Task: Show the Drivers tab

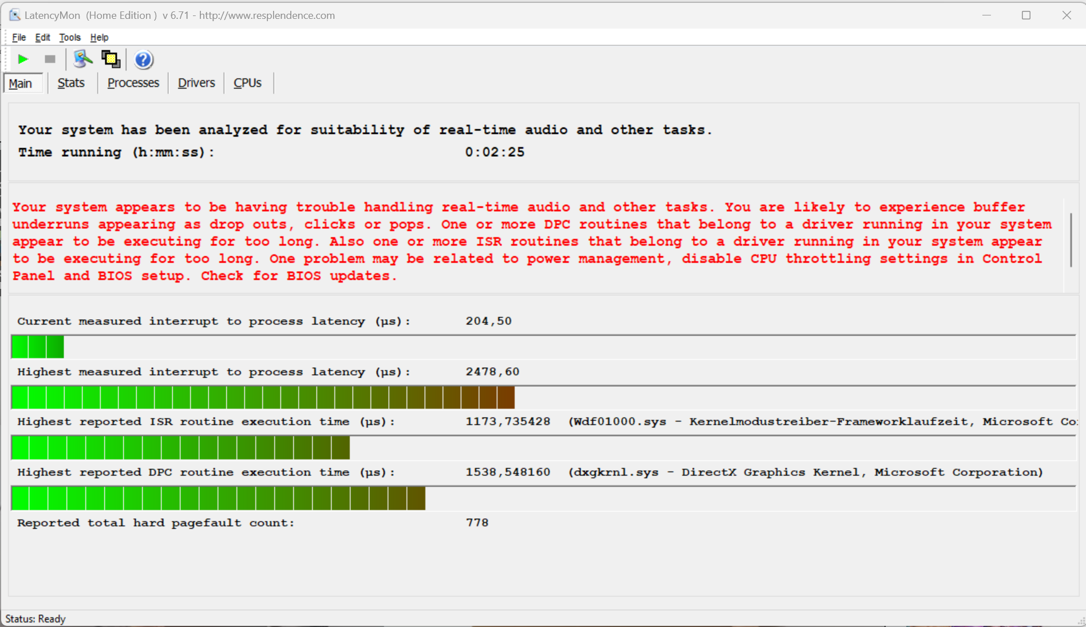Action: tap(196, 83)
